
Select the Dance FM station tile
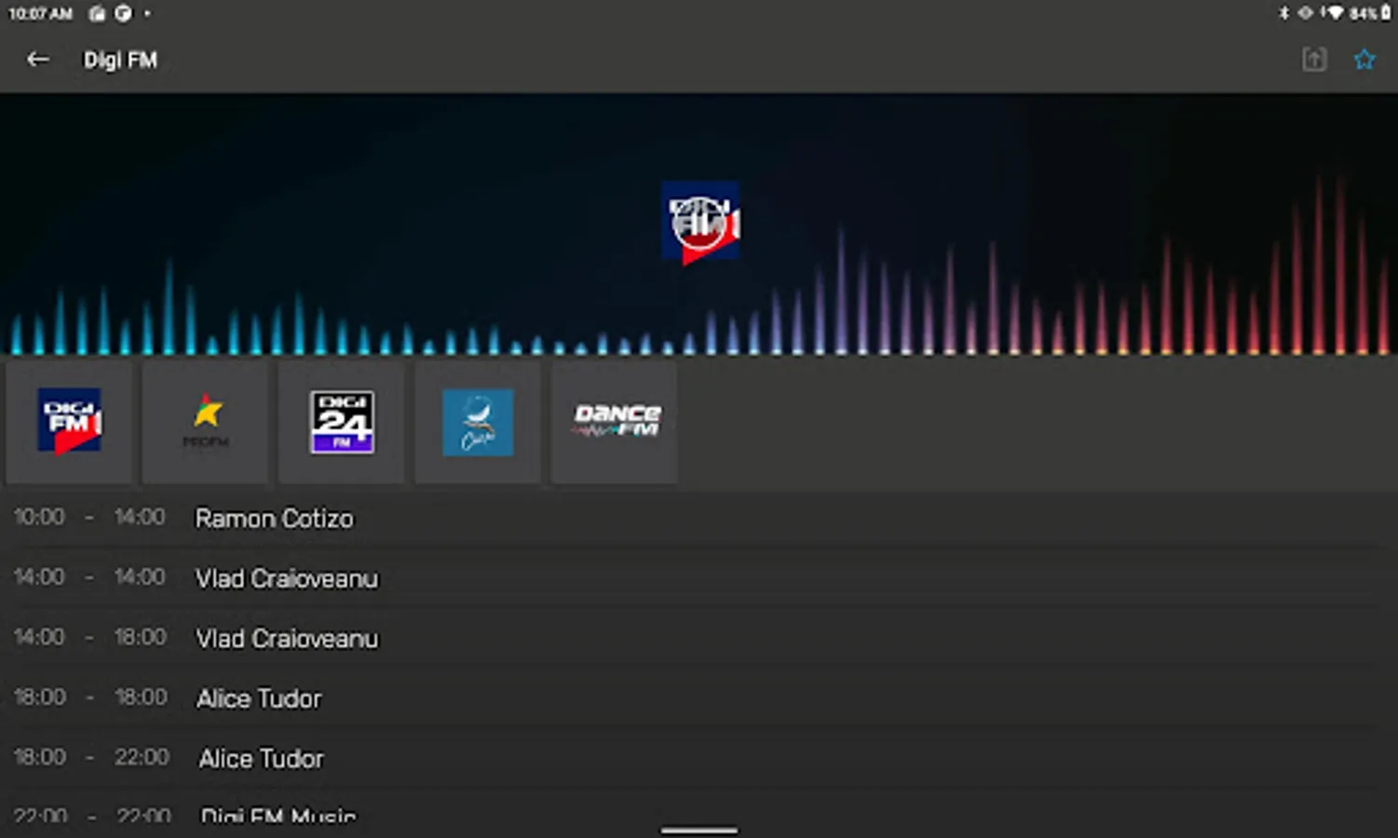[615, 422]
